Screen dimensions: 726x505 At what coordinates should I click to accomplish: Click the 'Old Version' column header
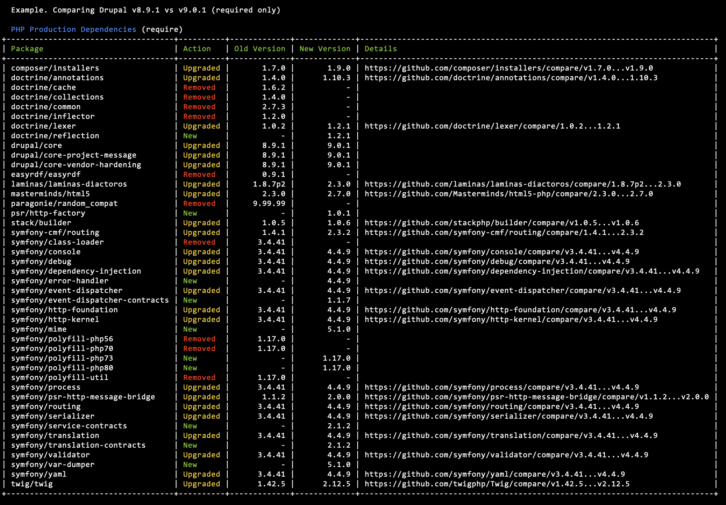(260, 49)
